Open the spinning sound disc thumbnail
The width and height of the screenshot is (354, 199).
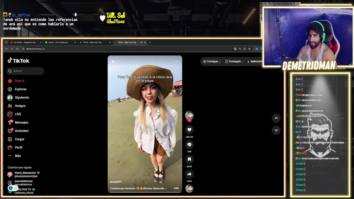pos(189,188)
